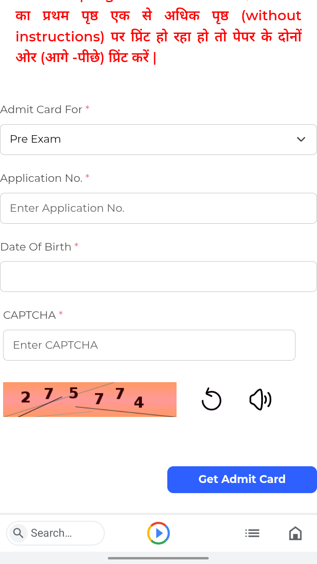Focus the Enter Application No. field
The height and width of the screenshot is (564, 317).
point(158,208)
